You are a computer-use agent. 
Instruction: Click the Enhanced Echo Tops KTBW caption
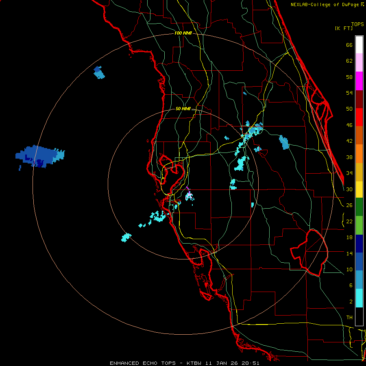(184, 363)
